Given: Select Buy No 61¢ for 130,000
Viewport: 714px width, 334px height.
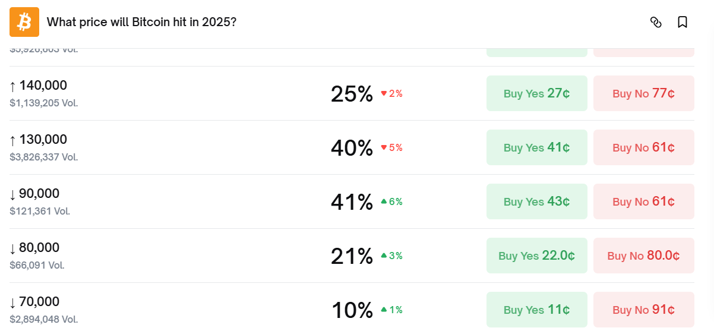Looking at the screenshot, I should (643, 147).
